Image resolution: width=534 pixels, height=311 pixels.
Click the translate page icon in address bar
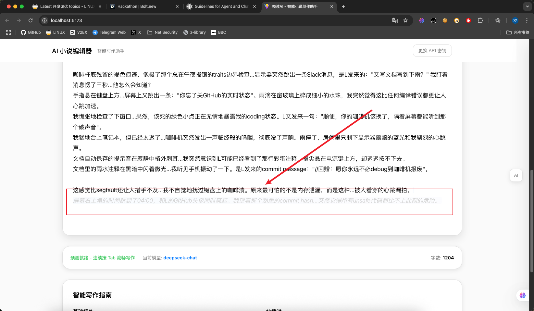pyautogui.click(x=395, y=20)
